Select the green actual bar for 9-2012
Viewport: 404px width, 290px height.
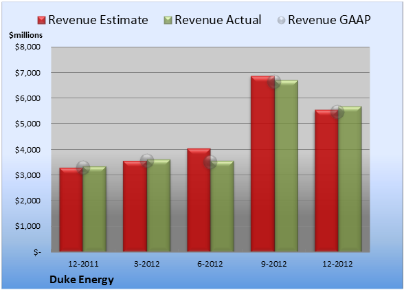pos(287,166)
